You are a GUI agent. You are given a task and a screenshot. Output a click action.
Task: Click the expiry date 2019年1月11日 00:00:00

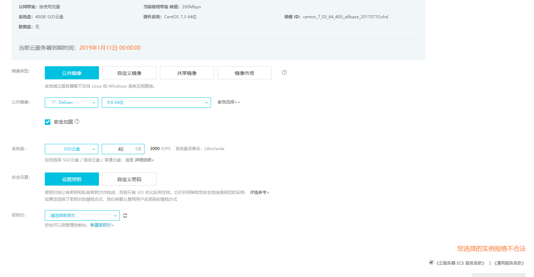click(110, 48)
